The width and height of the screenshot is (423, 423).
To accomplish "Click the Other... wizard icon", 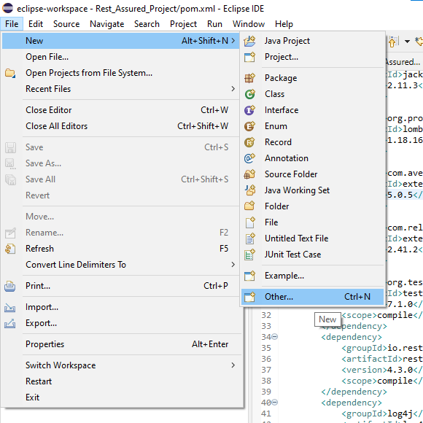I will point(249,297).
